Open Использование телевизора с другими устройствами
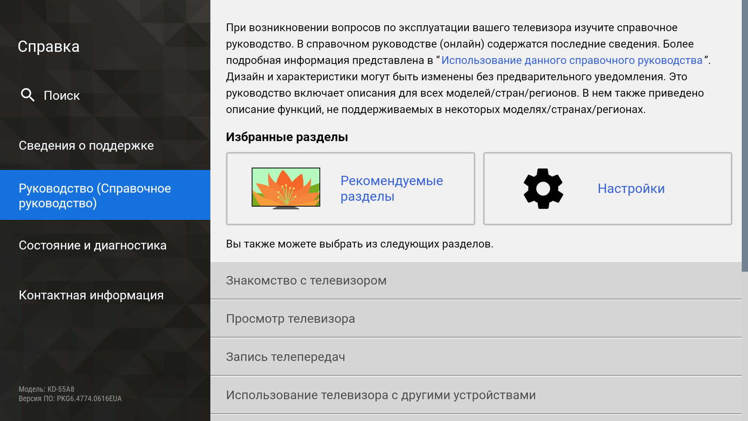Image resolution: width=748 pixels, height=421 pixels. click(x=381, y=395)
